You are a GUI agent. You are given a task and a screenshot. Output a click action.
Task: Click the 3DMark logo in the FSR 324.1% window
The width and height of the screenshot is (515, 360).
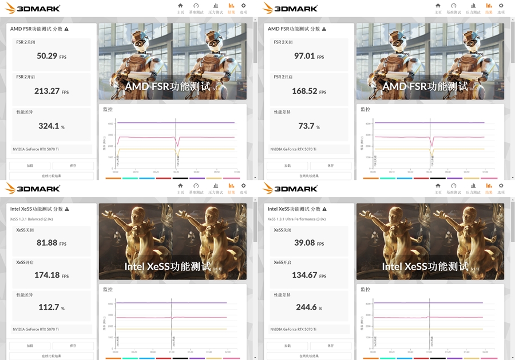tap(33, 8)
